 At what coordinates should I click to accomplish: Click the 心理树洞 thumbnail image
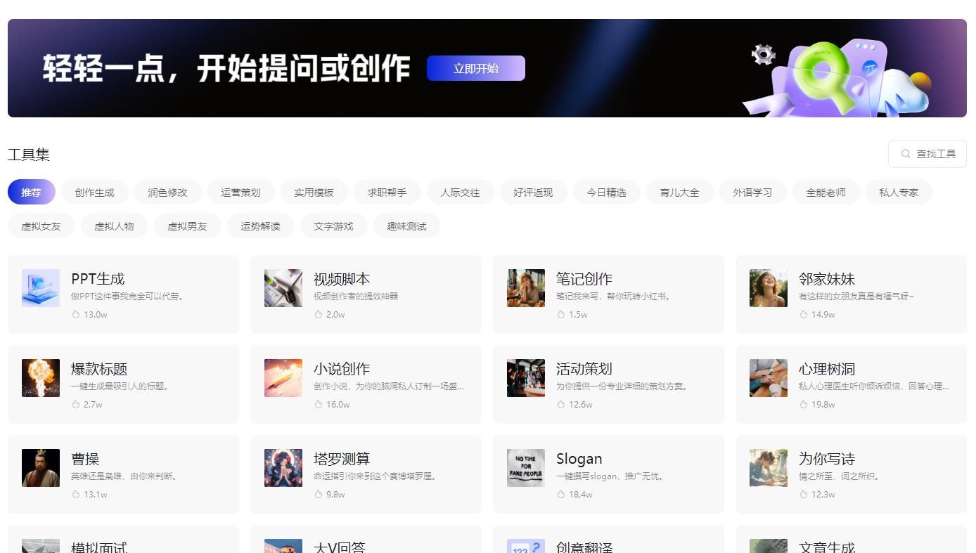coord(769,378)
